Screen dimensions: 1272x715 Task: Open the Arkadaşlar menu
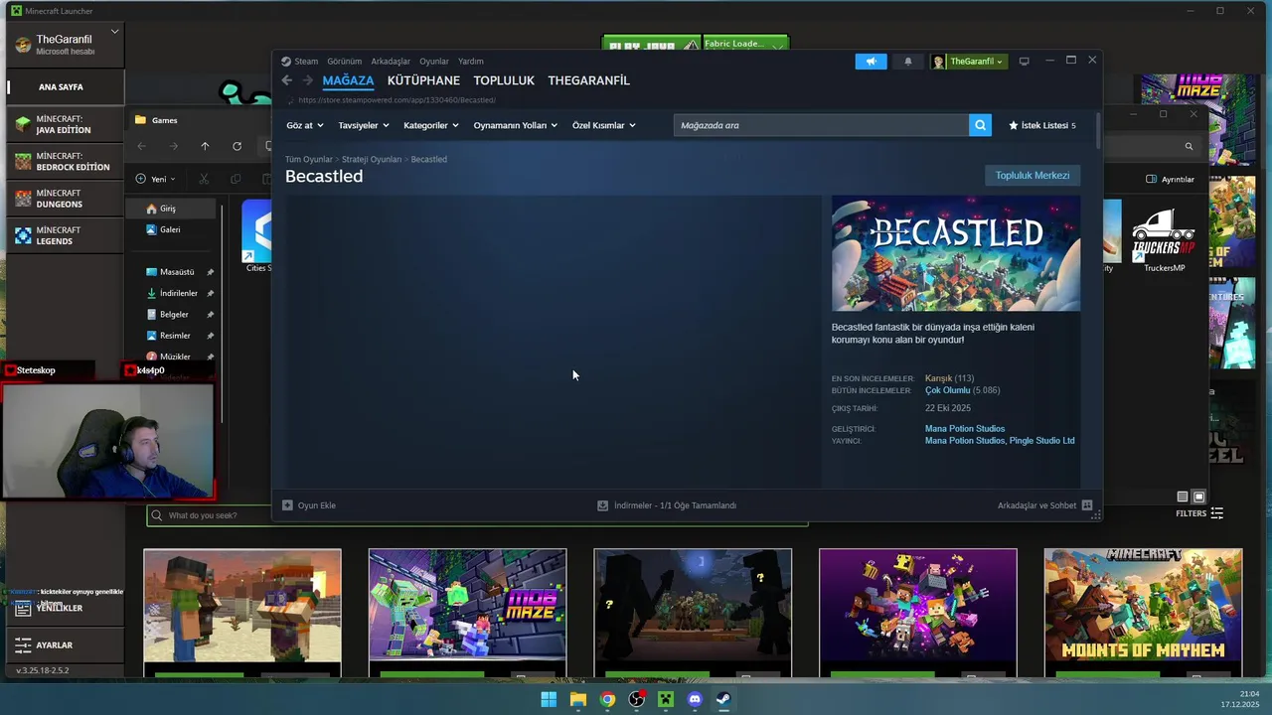(391, 62)
